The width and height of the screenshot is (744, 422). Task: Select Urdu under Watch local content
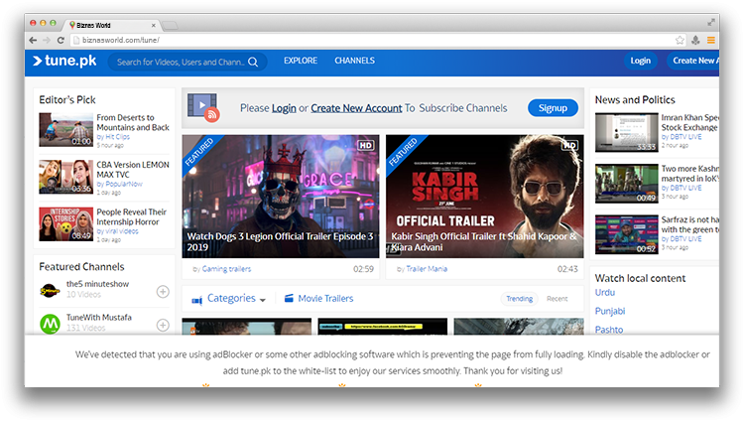tap(605, 292)
